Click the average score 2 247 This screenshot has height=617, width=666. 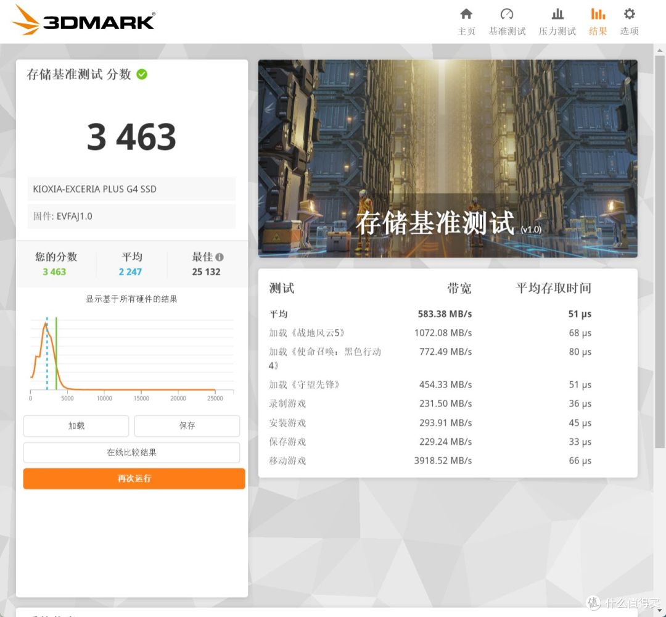(x=130, y=272)
